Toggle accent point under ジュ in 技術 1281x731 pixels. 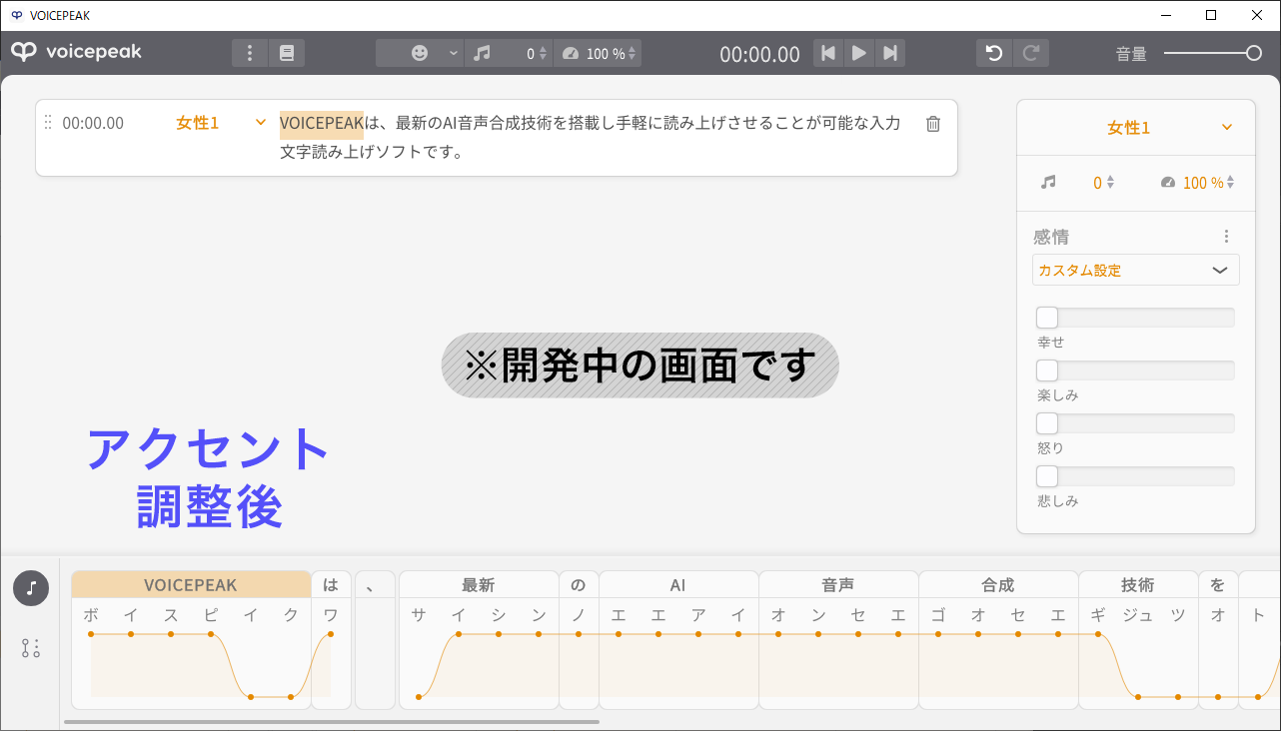[x=1138, y=697]
